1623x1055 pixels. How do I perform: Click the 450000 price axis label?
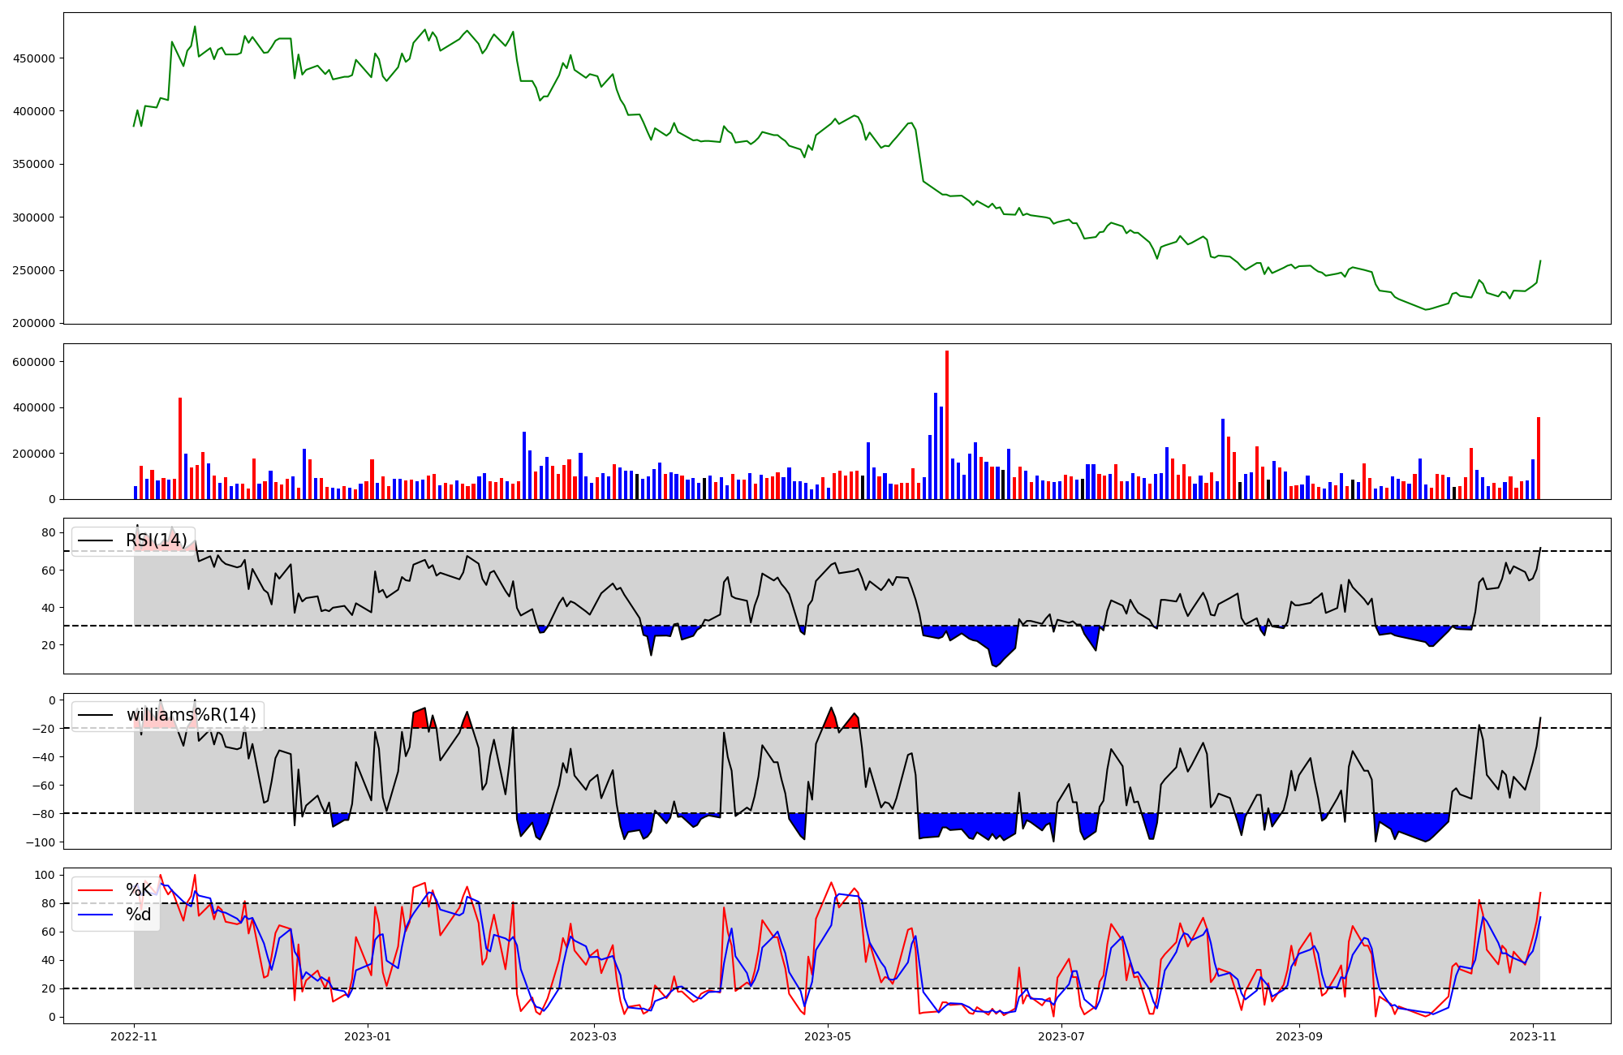[34, 58]
